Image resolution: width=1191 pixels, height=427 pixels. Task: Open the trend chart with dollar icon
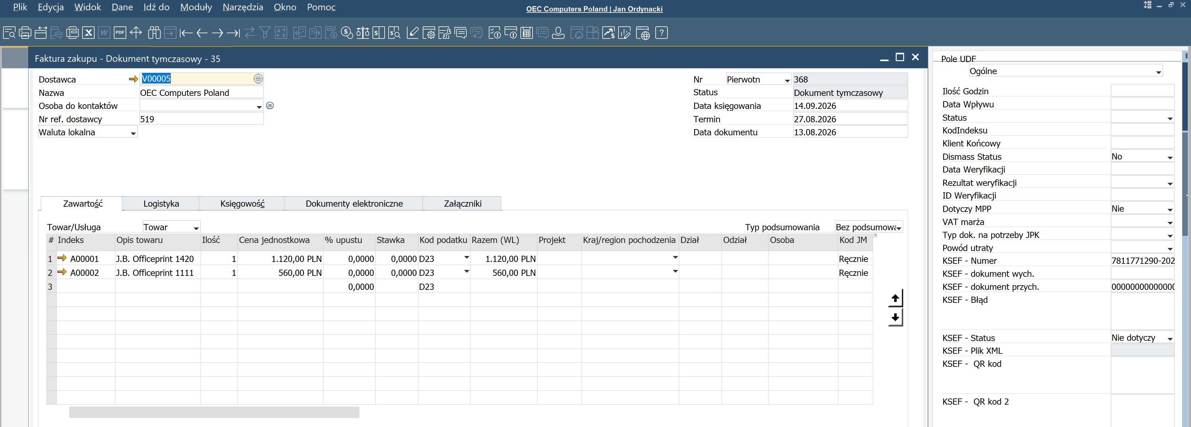point(609,33)
